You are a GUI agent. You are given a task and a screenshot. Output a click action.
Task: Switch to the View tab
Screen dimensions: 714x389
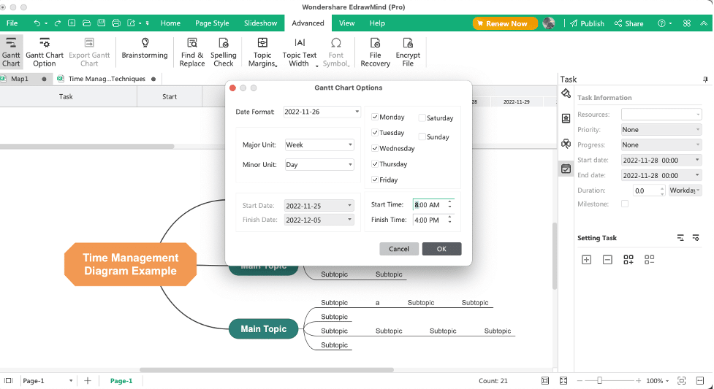[x=346, y=23]
